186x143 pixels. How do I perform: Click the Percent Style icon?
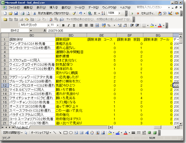[x=109, y=25]
